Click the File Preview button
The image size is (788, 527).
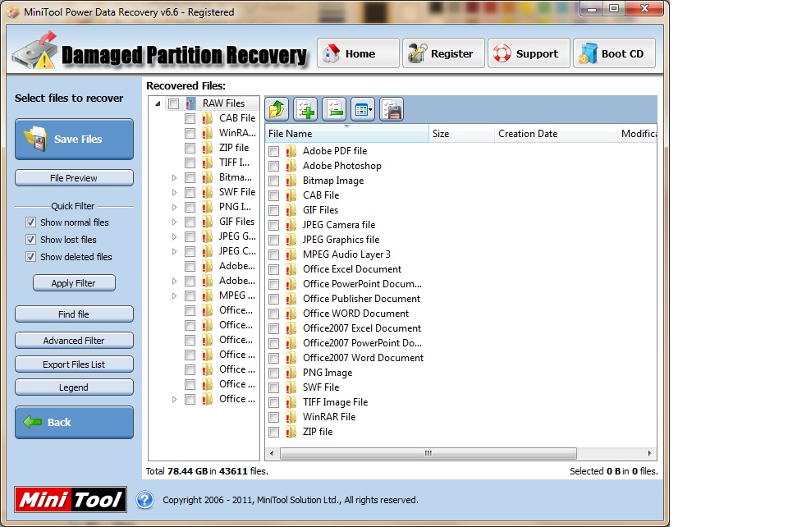75,178
